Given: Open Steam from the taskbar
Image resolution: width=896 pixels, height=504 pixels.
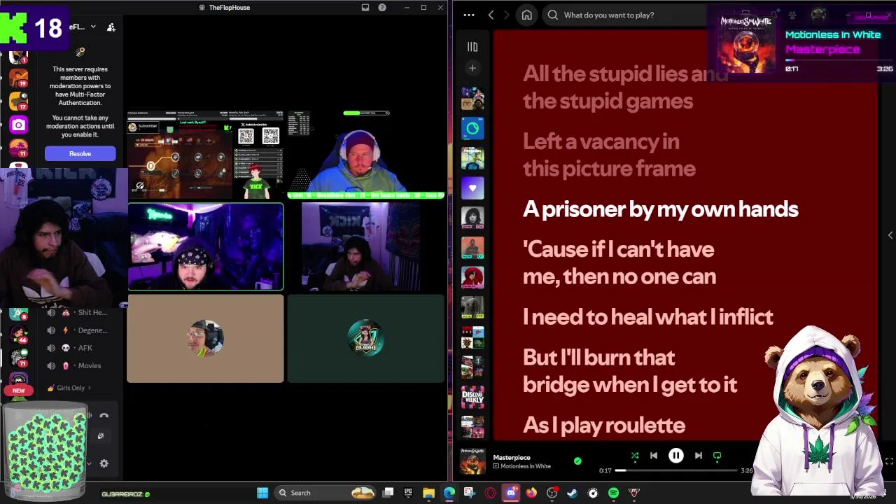Looking at the screenshot, I should (572, 493).
